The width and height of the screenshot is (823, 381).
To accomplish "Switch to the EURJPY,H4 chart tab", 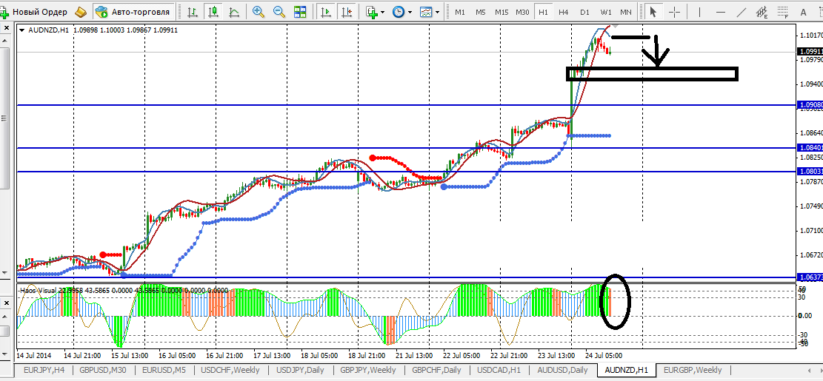I will [44, 370].
